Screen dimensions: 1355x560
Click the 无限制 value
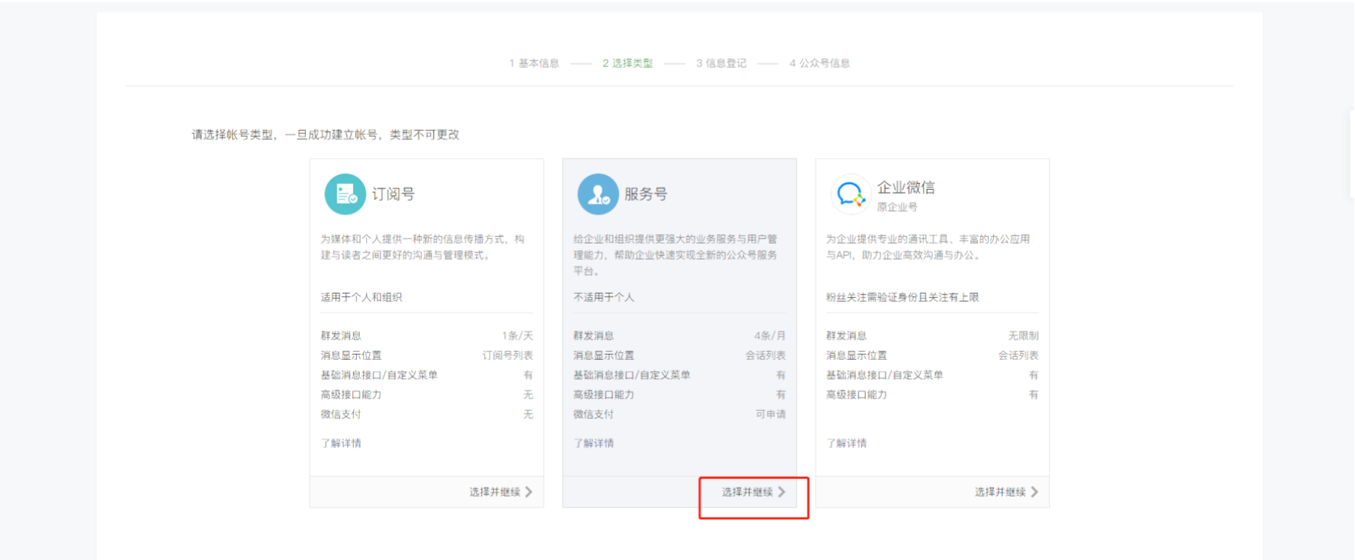tap(1023, 336)
